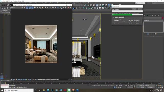This screenshot has height=92, width=164.
Task: Click the Save image disk icon in frame buffer
Action: click(40, 8)
